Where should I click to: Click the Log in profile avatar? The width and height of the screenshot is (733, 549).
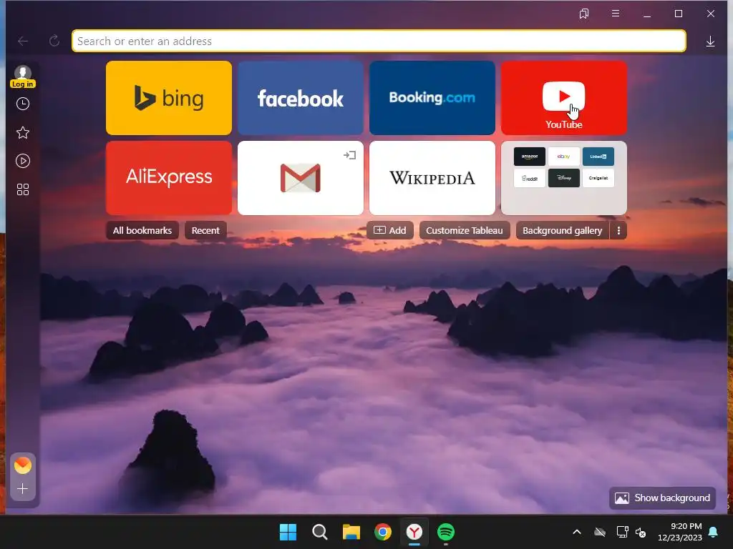(23, 76)
